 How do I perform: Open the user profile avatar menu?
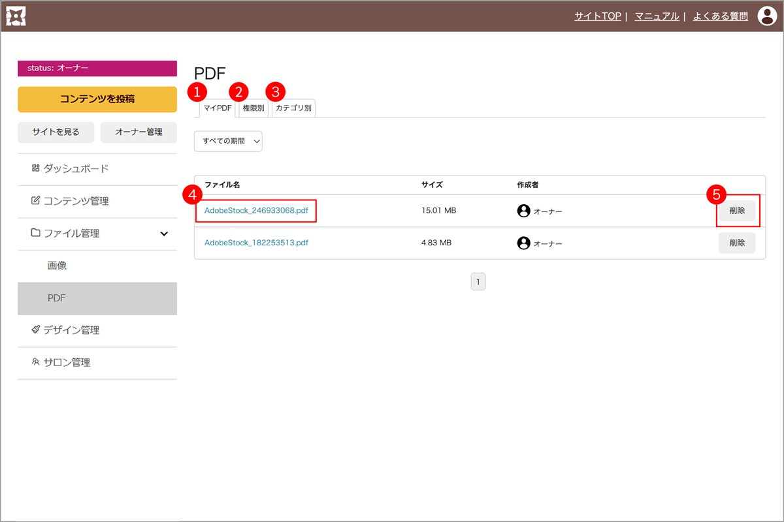click(x=766, y=16)
